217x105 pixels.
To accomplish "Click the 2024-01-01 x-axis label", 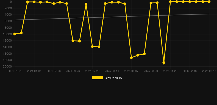I will tap(15, 71).
